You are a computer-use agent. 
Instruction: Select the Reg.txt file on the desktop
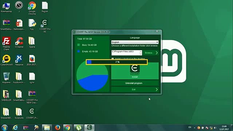(x=45, y=7)
